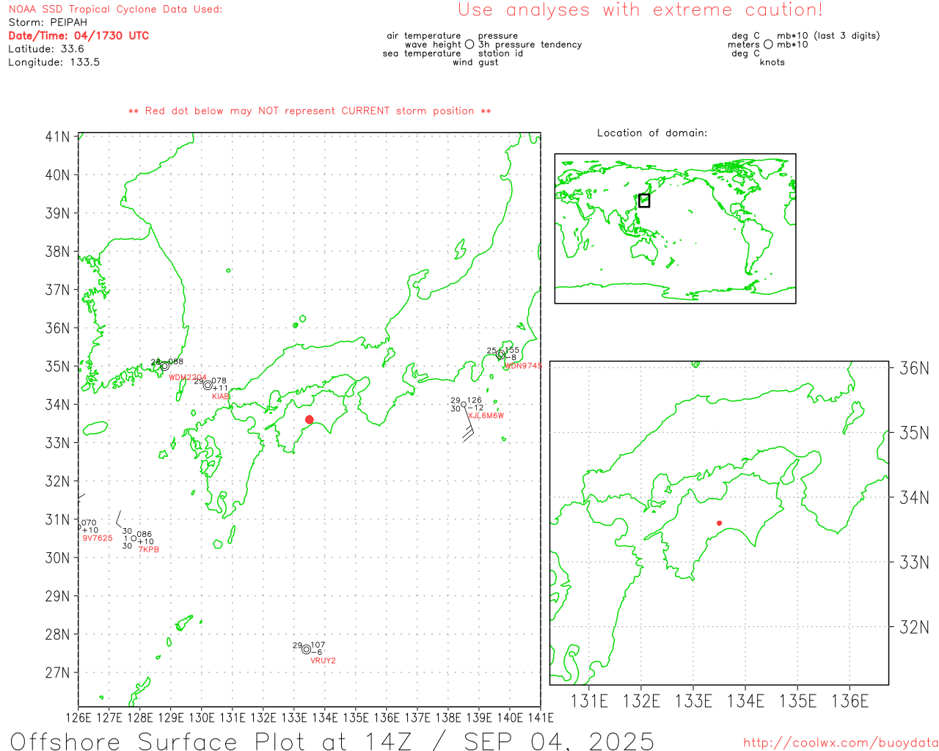Click the station circle beside 7KPB's 086 reading
The width and height of the screenshot is (939, 751).
(x=134, y=538)
